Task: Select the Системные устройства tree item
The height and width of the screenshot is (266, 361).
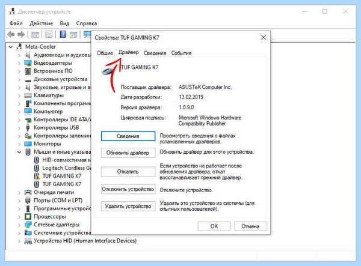Action: click(63, 233)
